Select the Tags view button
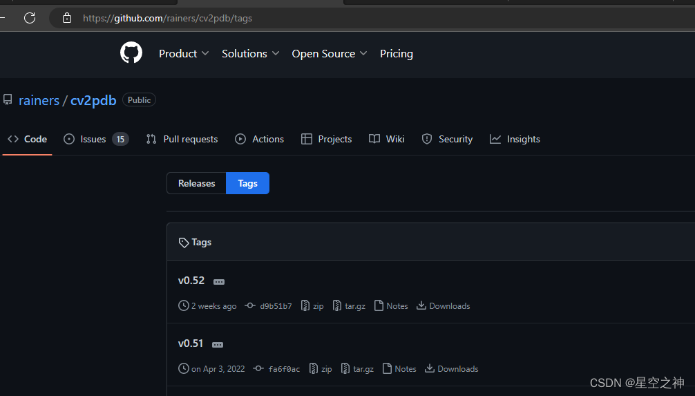 coord(247,183)
